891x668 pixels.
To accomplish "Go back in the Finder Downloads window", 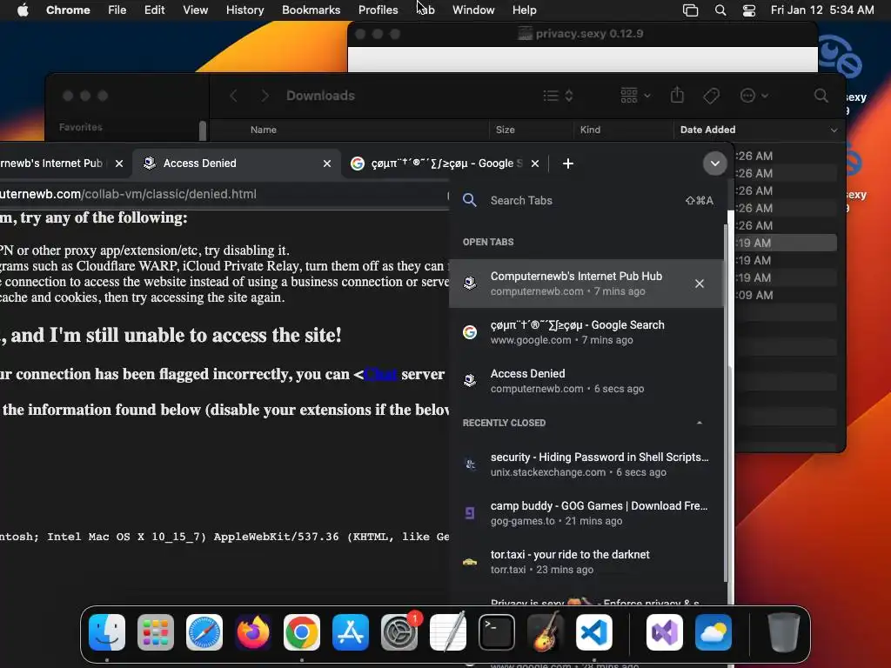I will coord(233,96).
